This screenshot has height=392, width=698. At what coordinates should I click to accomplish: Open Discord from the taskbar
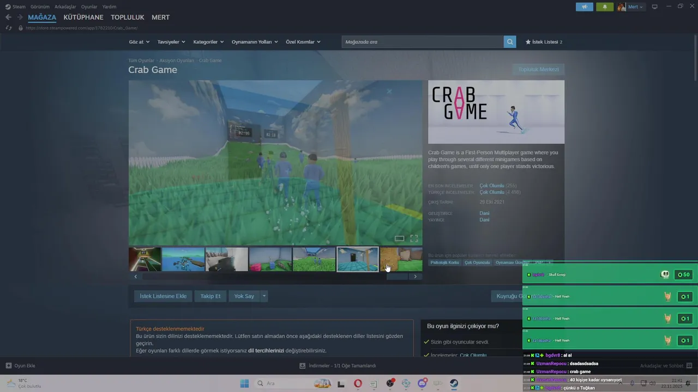pyautogui.click(x=422, y=383)
